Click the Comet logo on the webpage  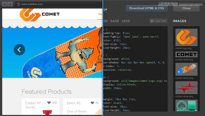(x=30, y=14)
